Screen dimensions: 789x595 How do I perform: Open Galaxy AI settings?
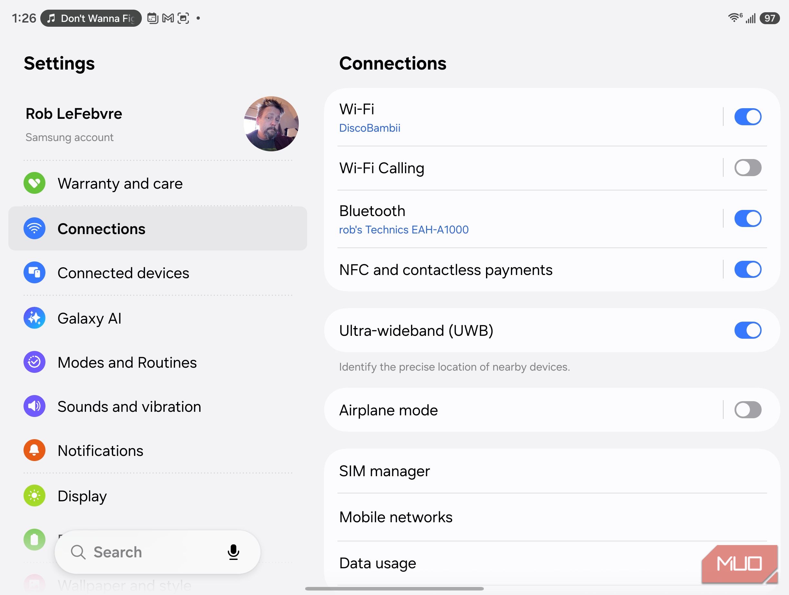click(x=158, y=318)
